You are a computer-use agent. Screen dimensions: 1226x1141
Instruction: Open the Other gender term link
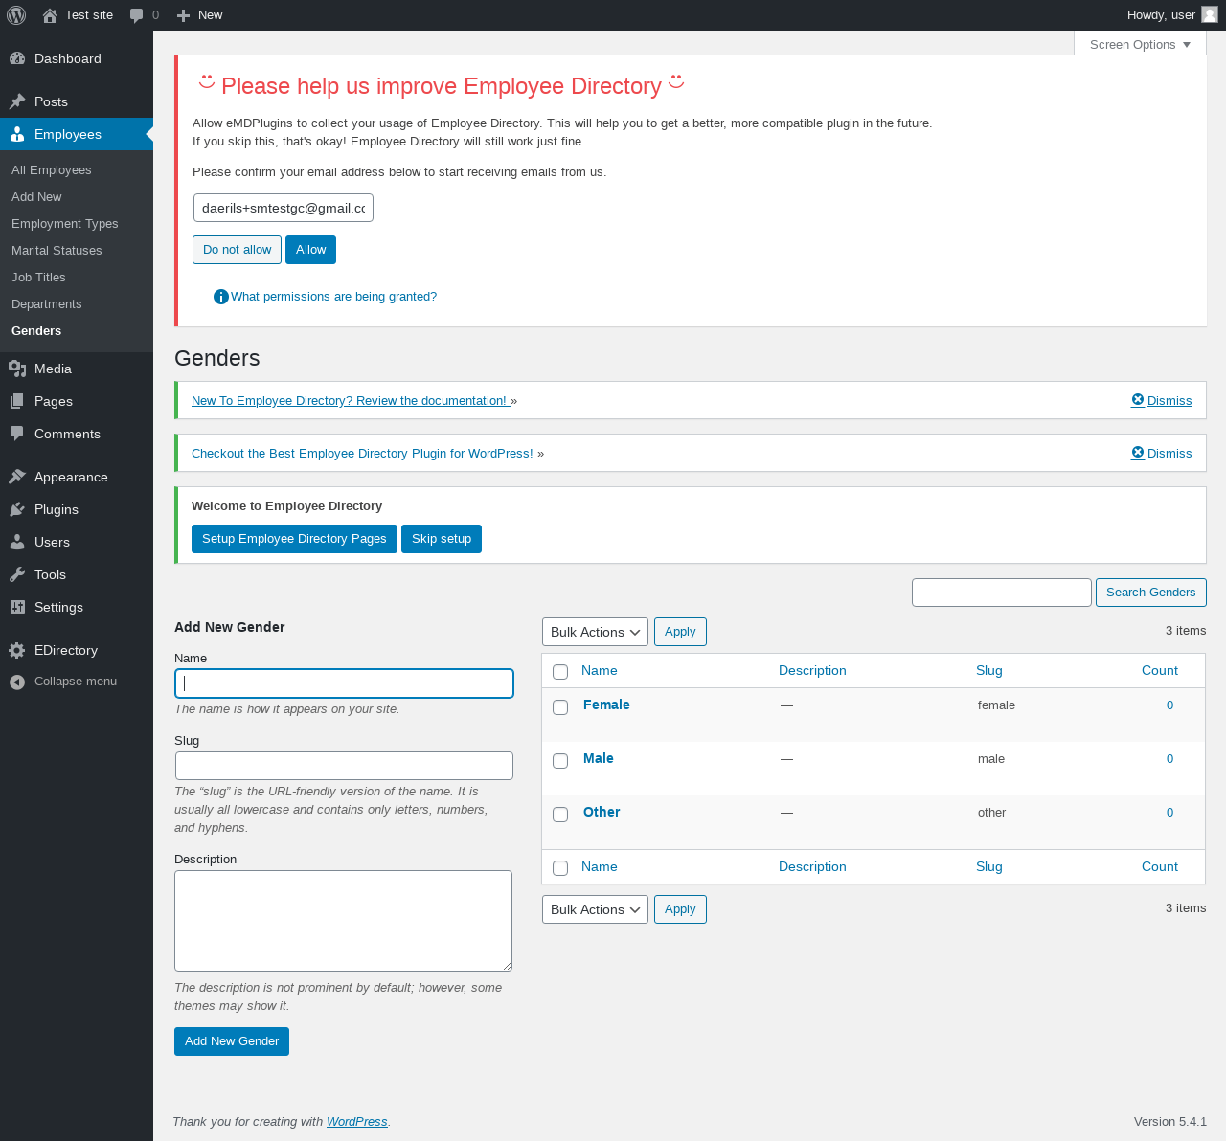(602, 812)
